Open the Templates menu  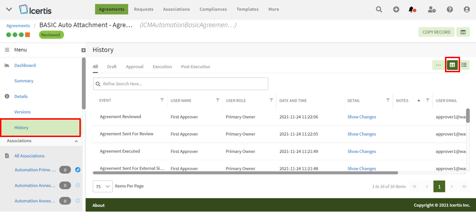[x=247, y=9]
